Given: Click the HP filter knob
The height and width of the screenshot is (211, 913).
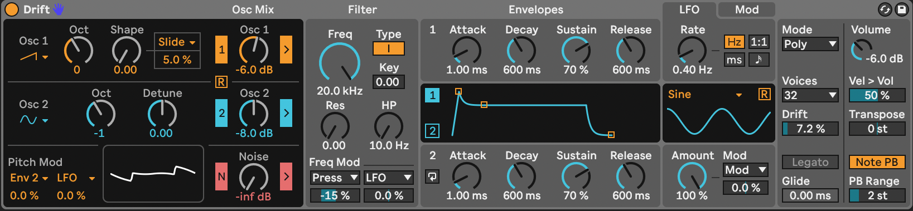Looking at the screenshot, I should pos(389,126).
